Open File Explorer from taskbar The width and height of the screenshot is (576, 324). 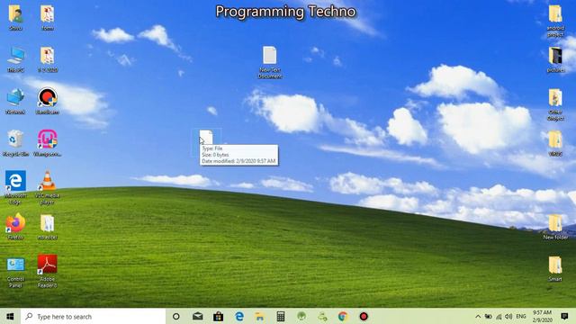[260, 316]
